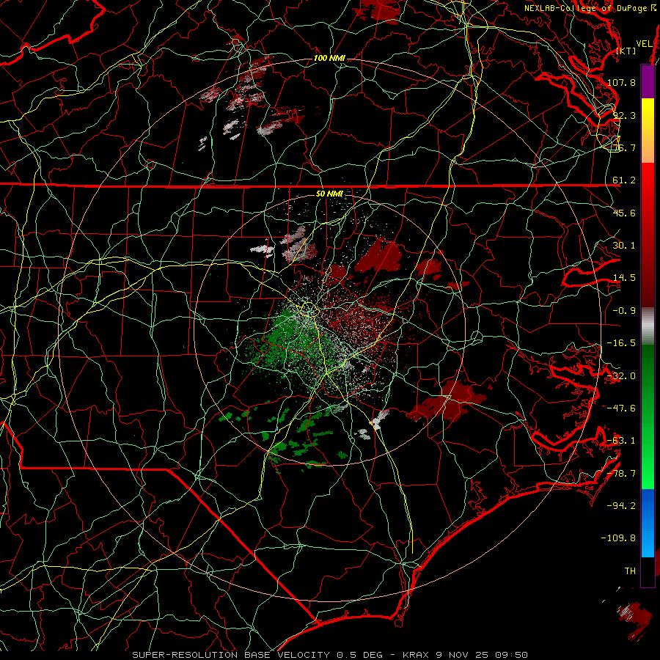Pick the black TH segment of the color bar

(648, 573)
